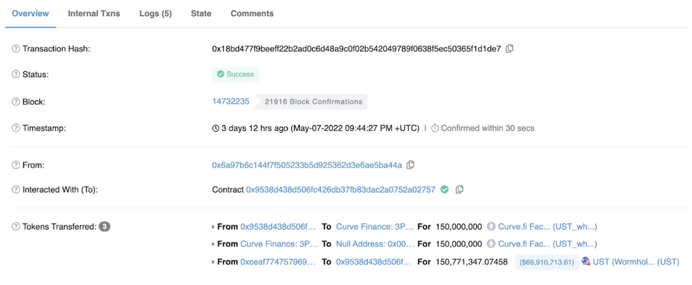Open block 14732235 link

click(231, 101)
